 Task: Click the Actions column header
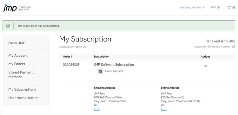click(205, 56)
